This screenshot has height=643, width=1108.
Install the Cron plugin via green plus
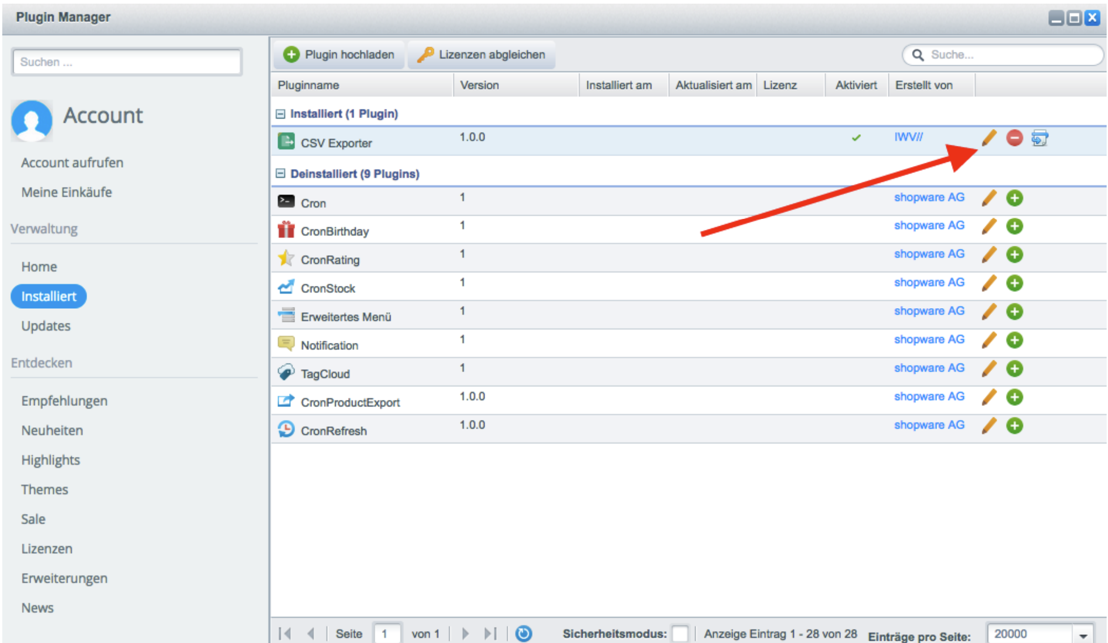click(x=1014, y=198)
